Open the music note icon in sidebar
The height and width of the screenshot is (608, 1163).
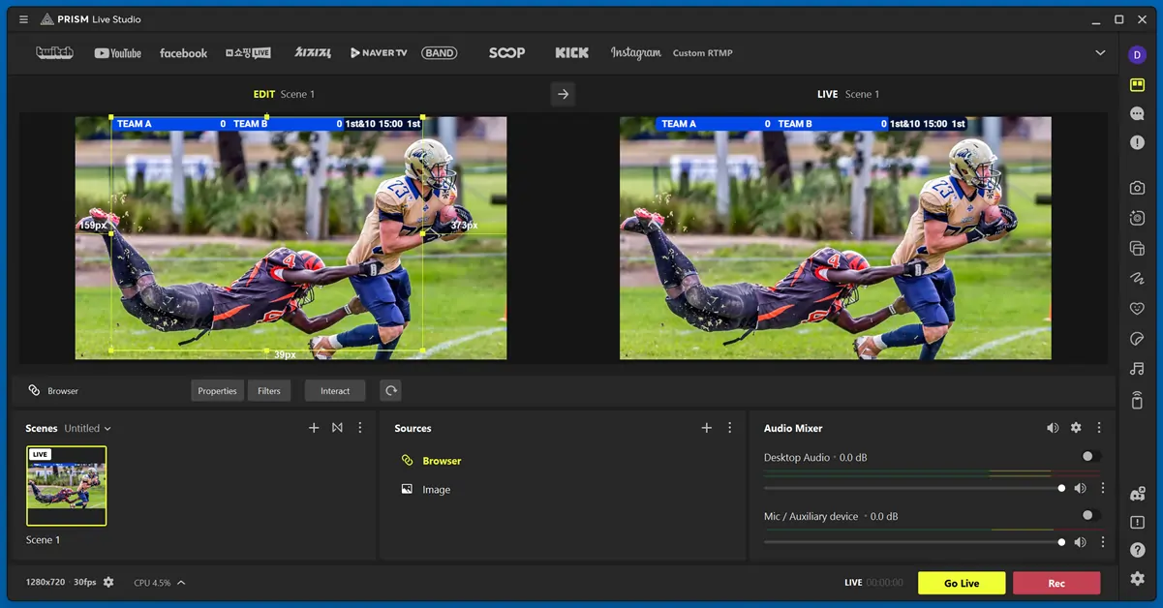pyautogui.click(x=1137, y=369)
